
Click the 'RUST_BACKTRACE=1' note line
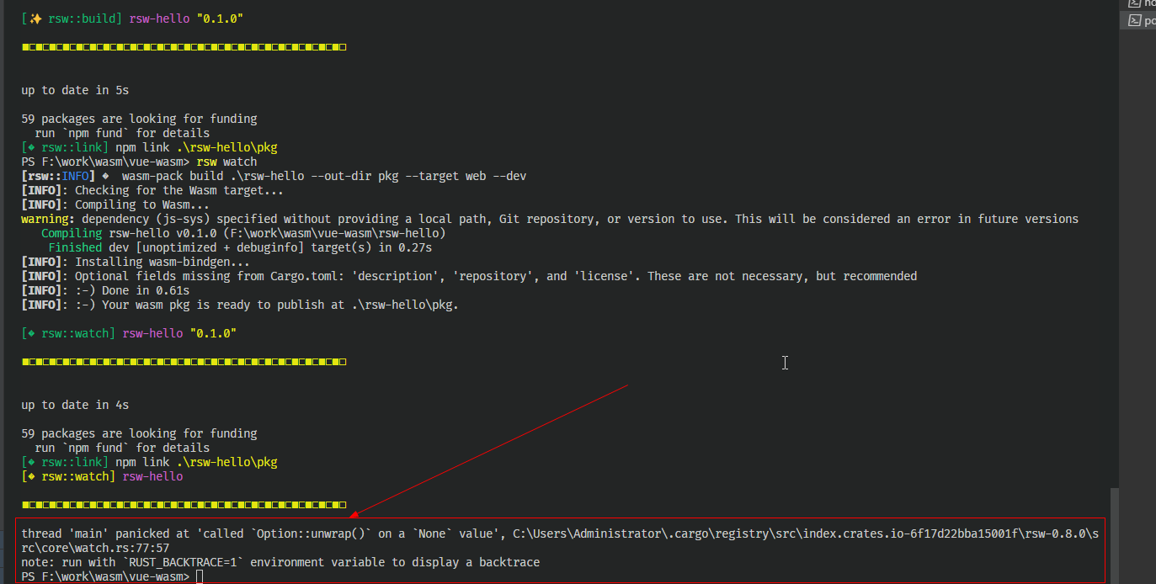280,562
